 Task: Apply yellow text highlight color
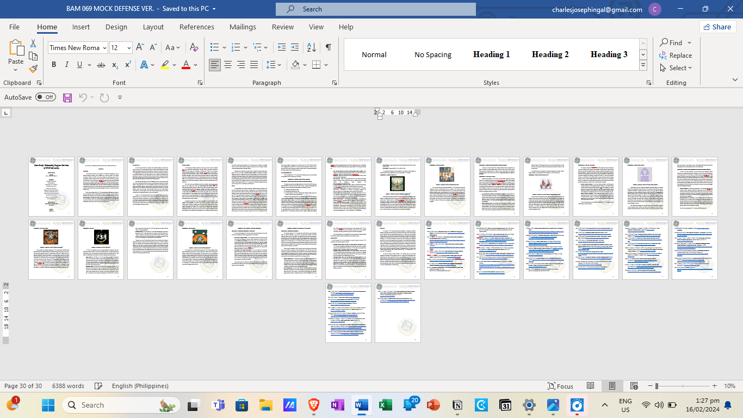pos(165,65)
